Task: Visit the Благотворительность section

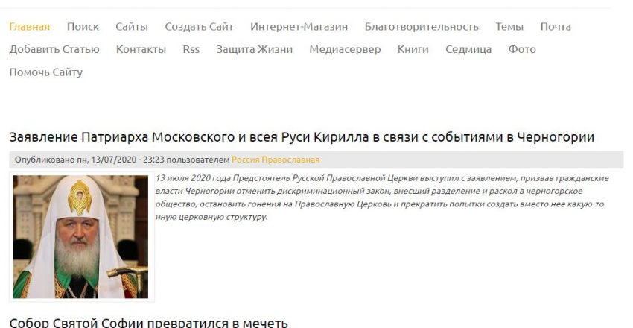Action: (x=422, y=27)
